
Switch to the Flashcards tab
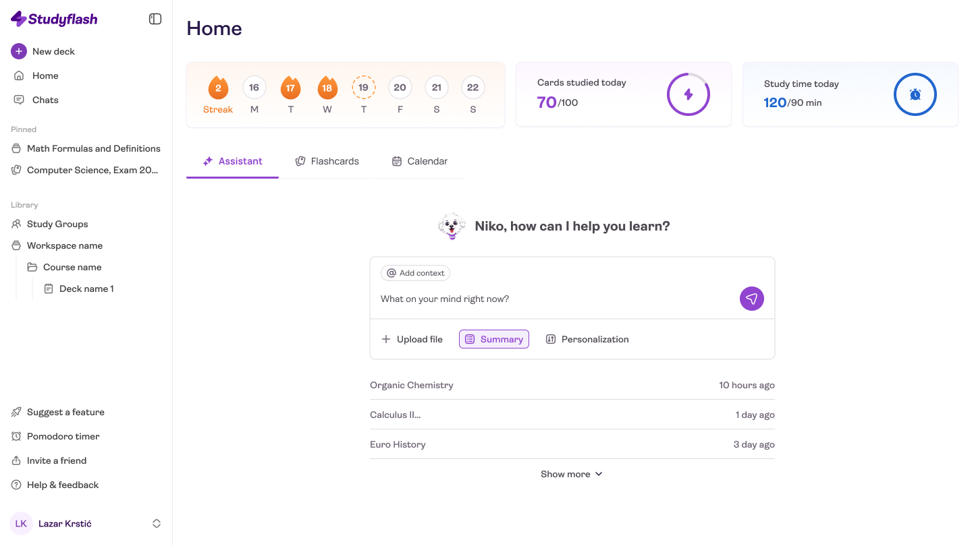coord(327,161)
